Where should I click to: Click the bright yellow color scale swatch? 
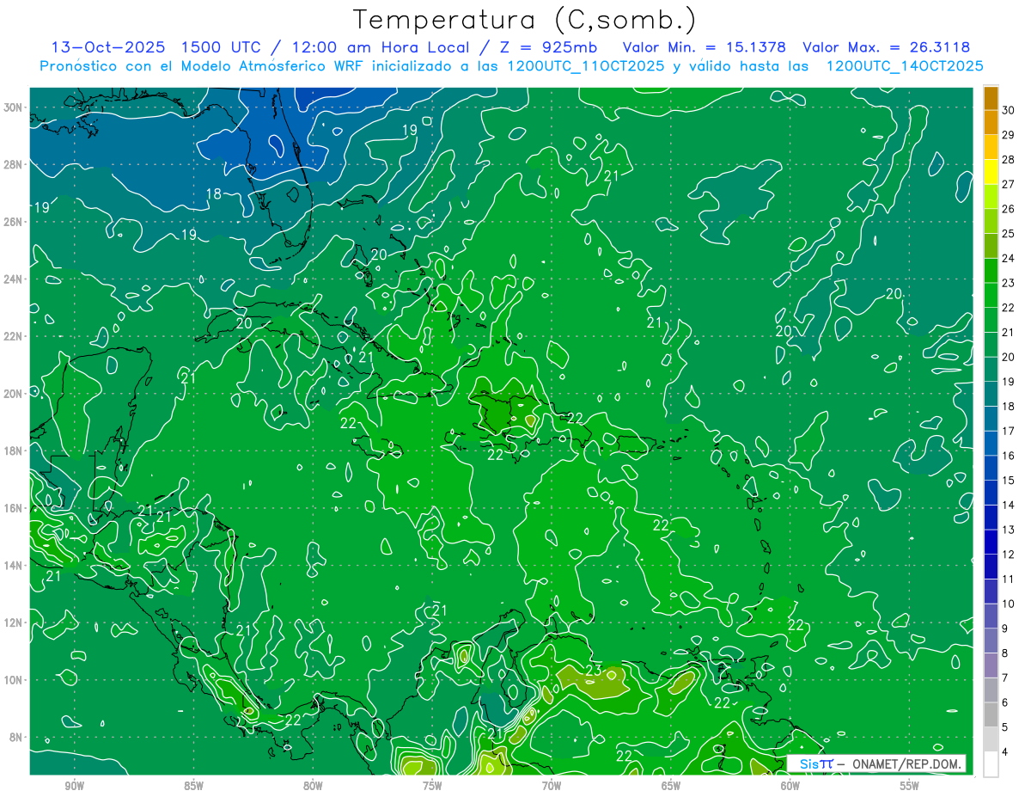[991, 172]
